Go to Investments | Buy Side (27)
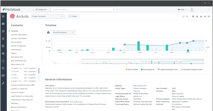213x111 pixels. (22, 100)
